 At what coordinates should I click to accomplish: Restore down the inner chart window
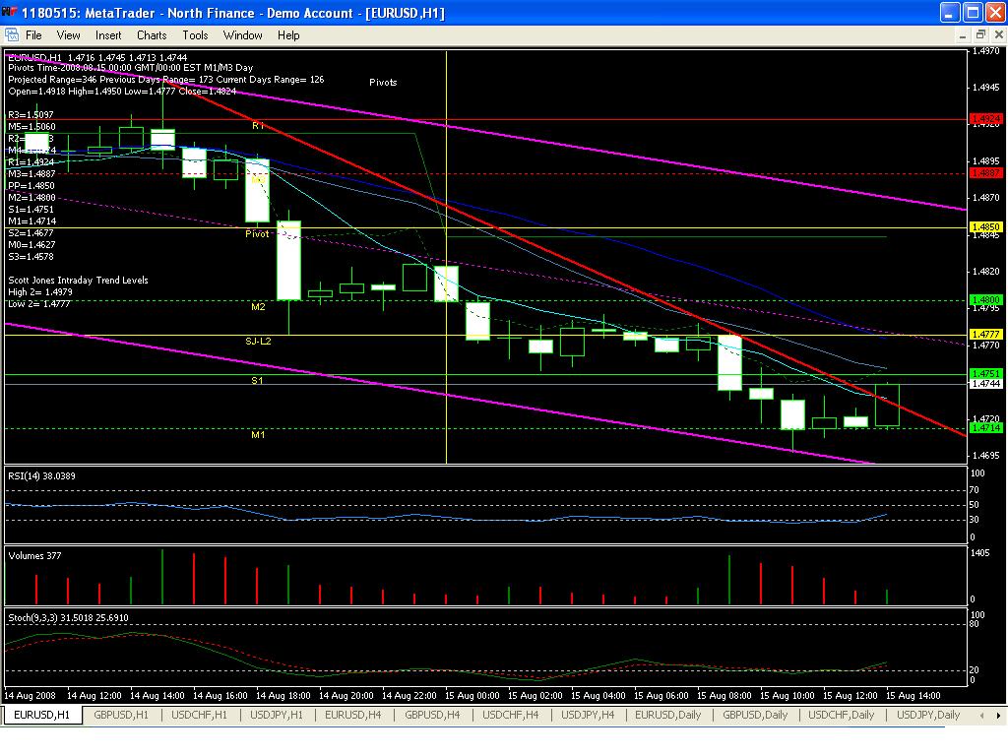tap(976, 34)
